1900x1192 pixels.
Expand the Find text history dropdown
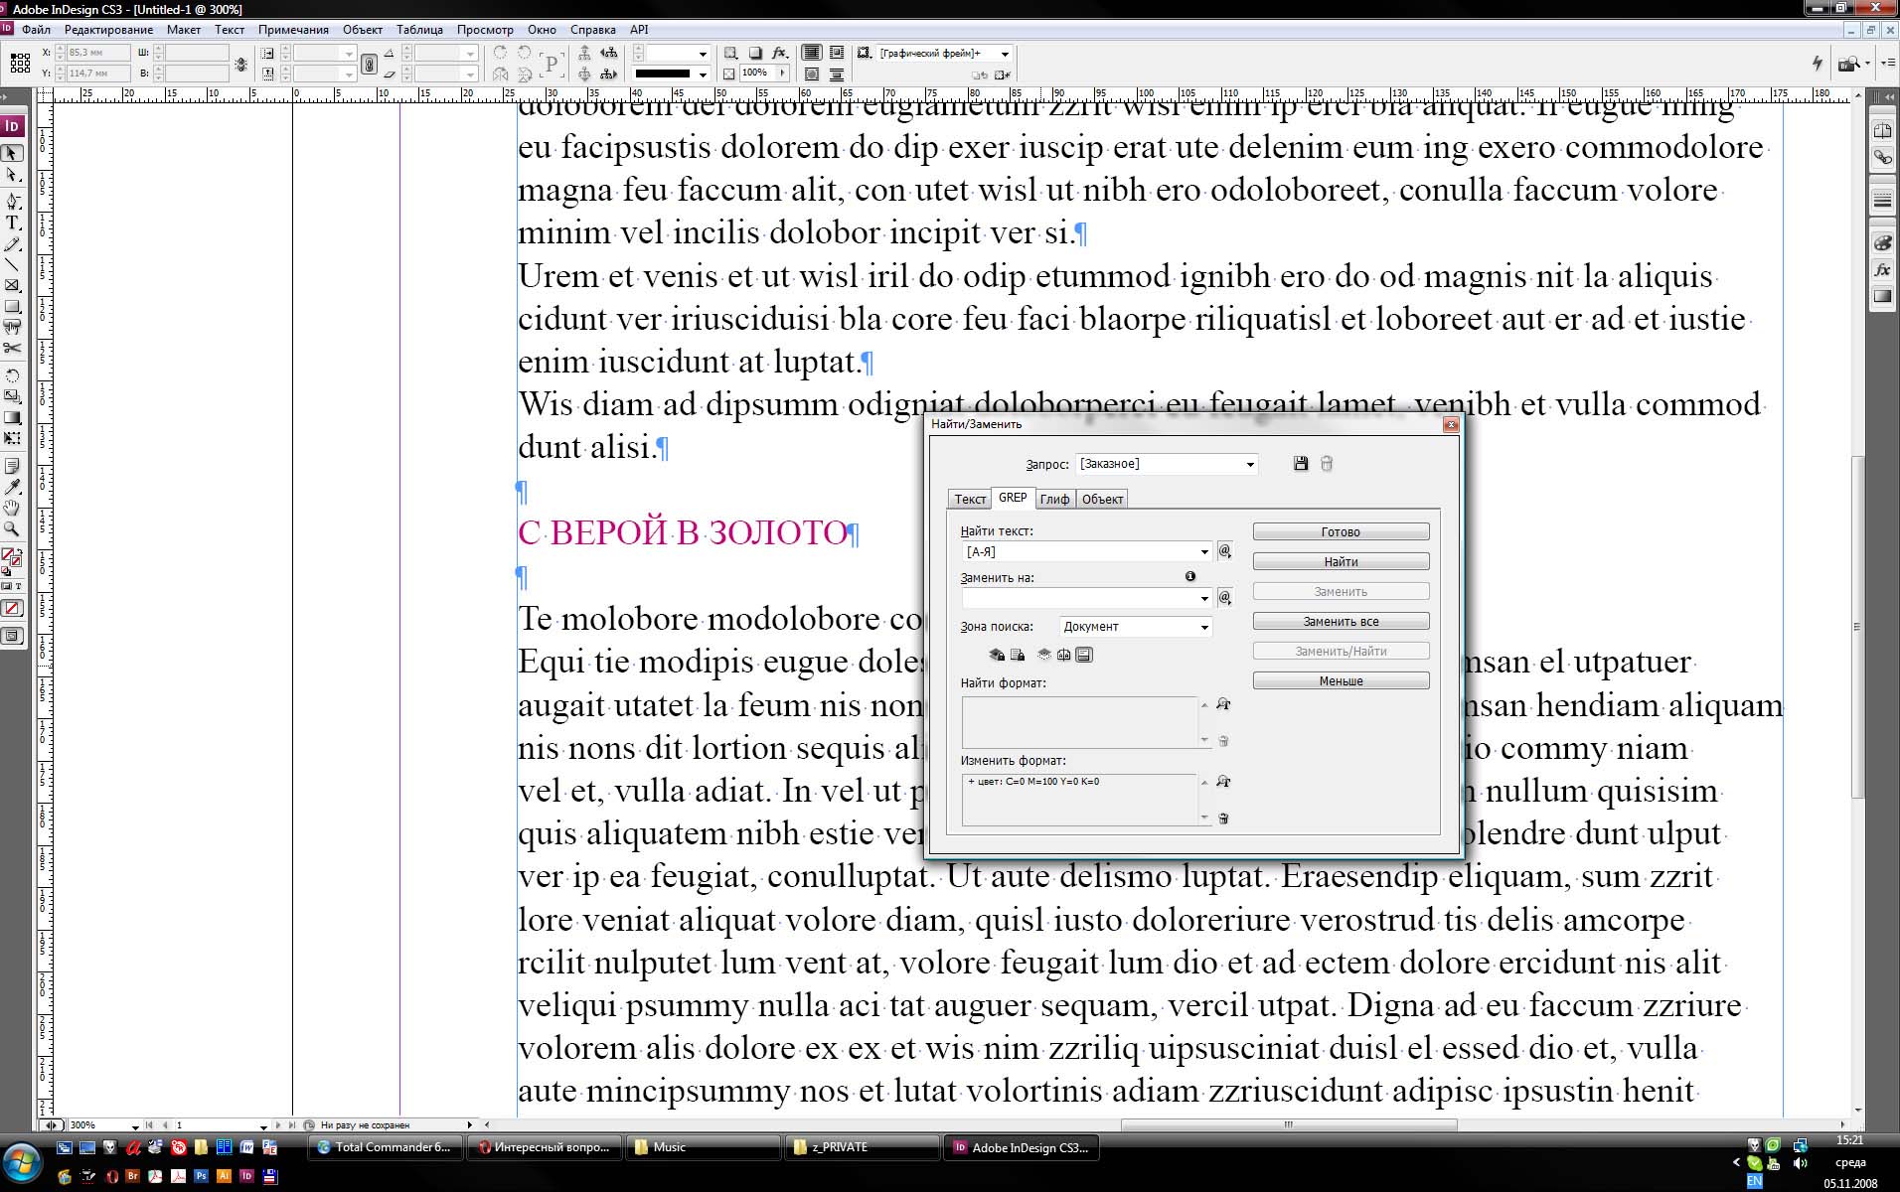tap(1204, 552)
